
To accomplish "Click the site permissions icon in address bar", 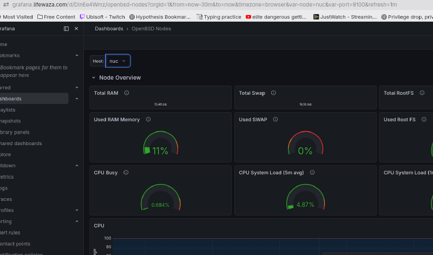I will pos(6,5).
